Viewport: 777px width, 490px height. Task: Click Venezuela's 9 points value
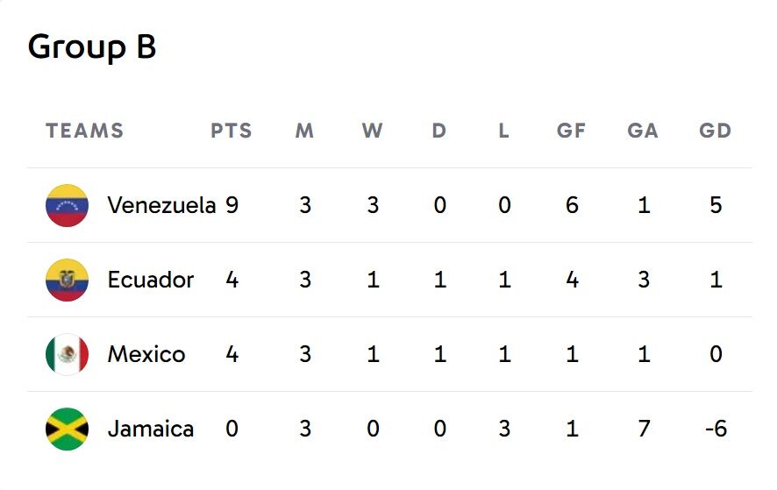pos(232,205)
